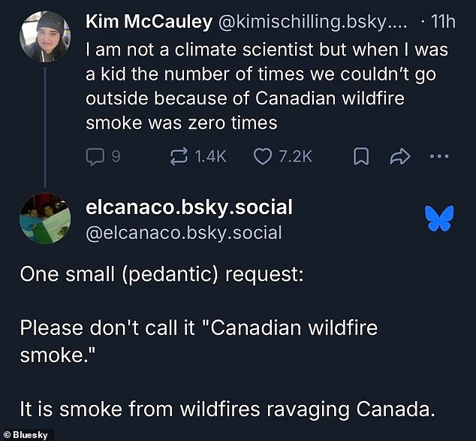Click Kim McCauley display name
This screenshot has height=441, width=476.
coord(149,22)
